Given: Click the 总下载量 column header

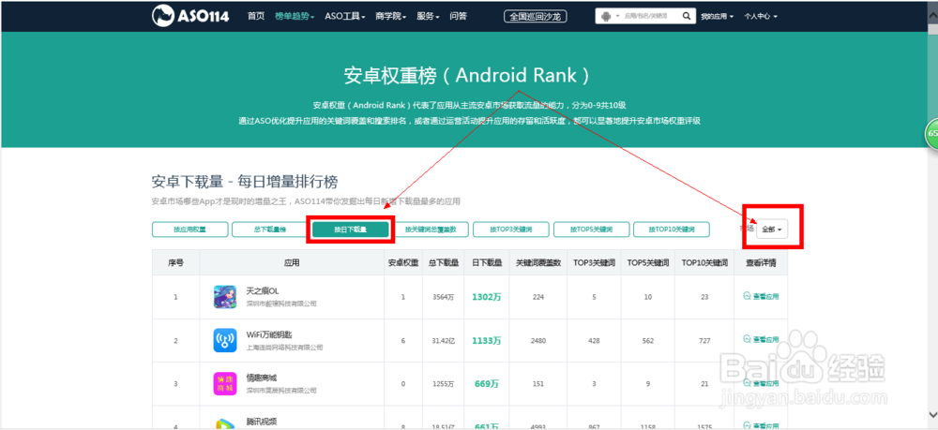Looking at the screenshot, I should coord(444,262).
